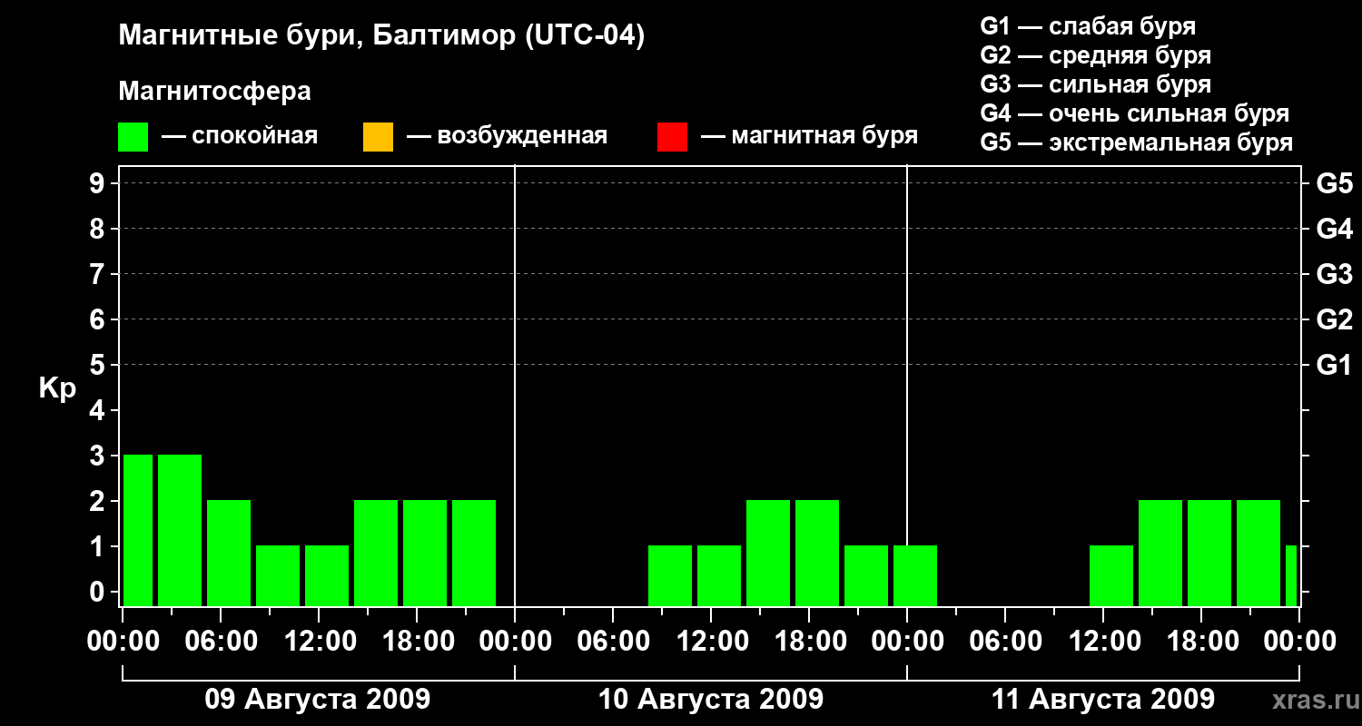Click legend line 'G1 — слабая буря'
This screenshot has height=726, width=1362.
point(1088,26)
